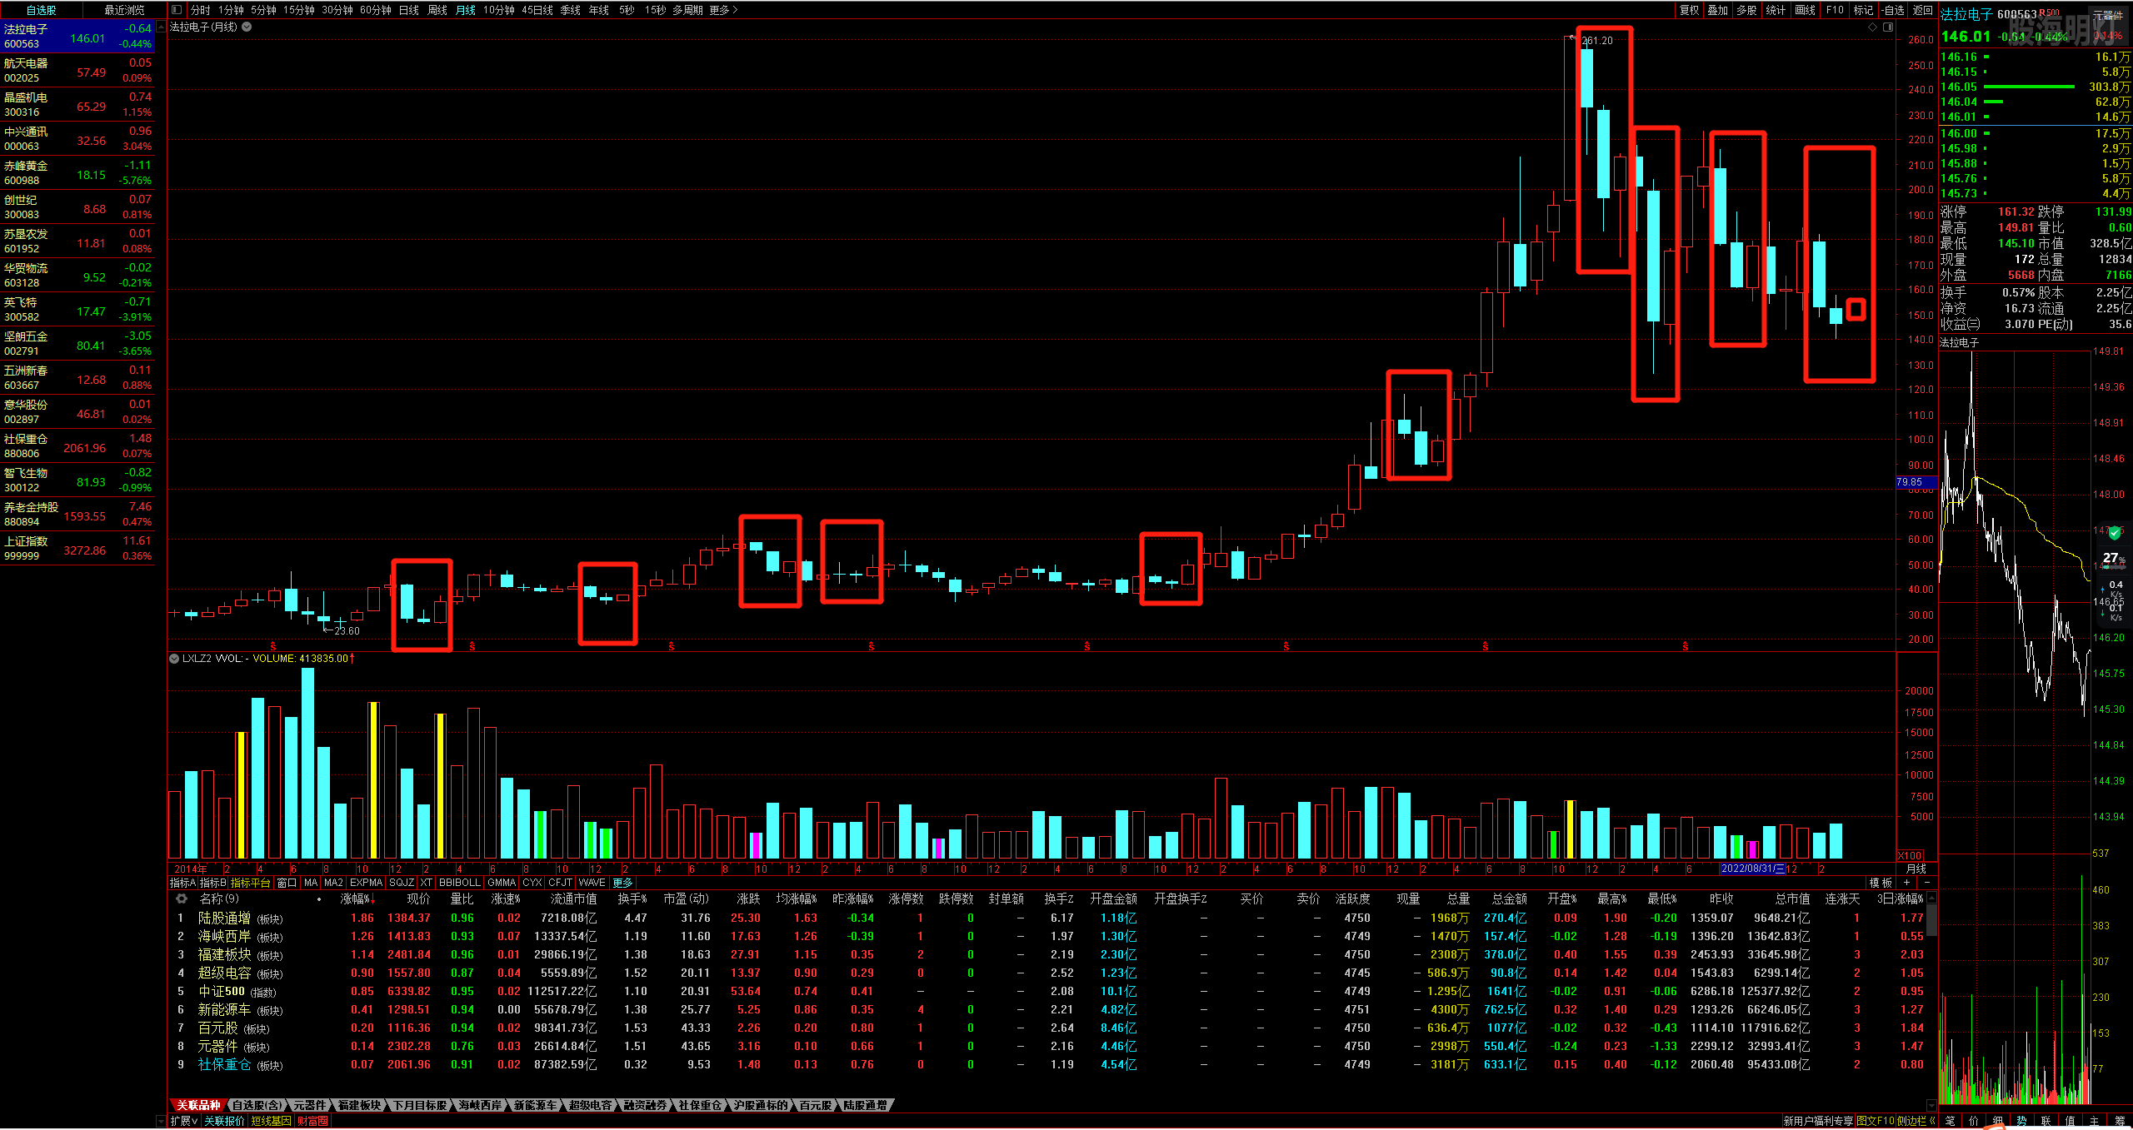Switch to 周线 chart period
This screenshot has width=2133, height=1130.
(437, 10)
